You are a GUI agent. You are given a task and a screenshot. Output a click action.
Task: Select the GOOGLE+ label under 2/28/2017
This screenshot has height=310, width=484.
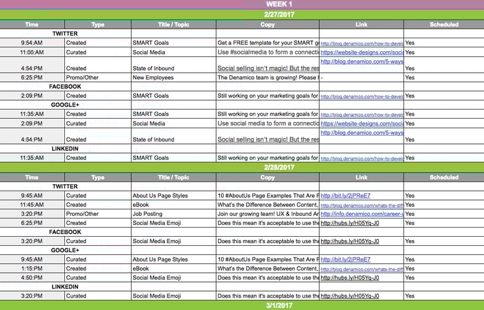coord(65,250)
